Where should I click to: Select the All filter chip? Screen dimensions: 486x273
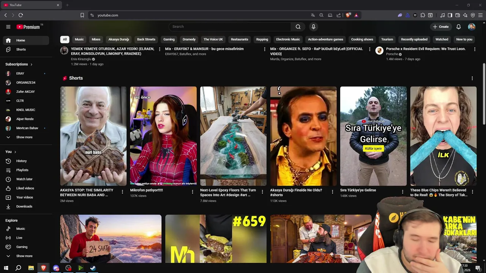point(65,39)
